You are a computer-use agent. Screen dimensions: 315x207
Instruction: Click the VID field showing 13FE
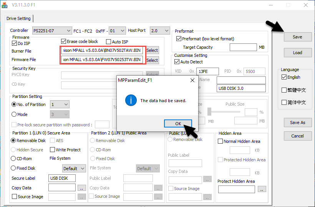pyautogui.click(x=208, y=71)
